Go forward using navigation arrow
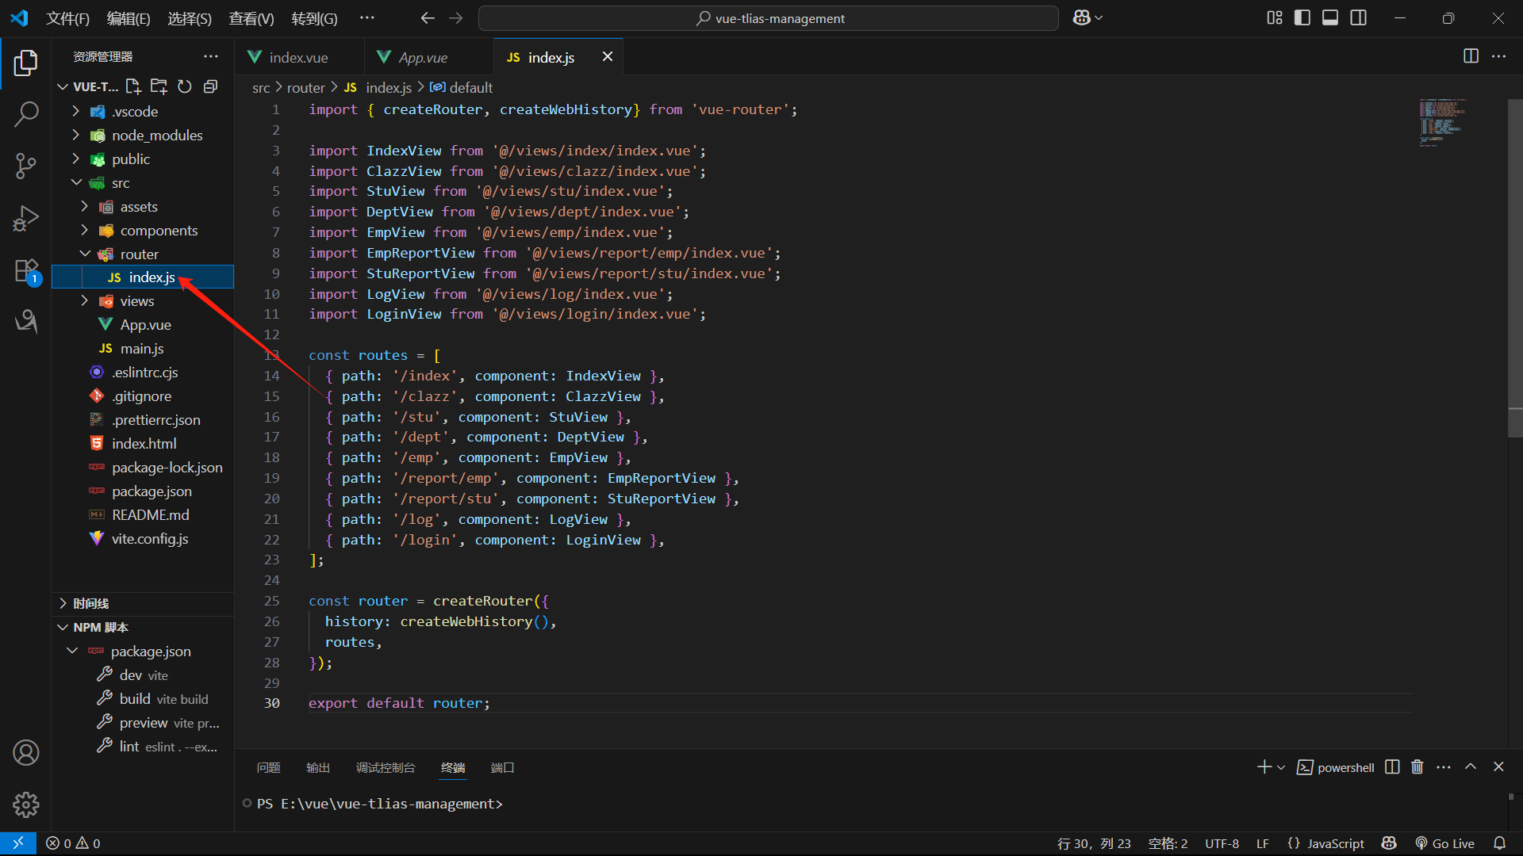 click(455, 17)
